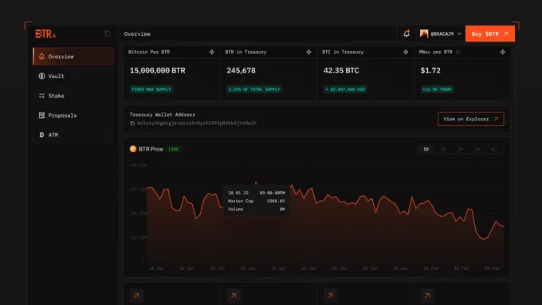Screen dimensions: 542x305
Task: Click the Buy $BTR button
Action: click(490, 34)
